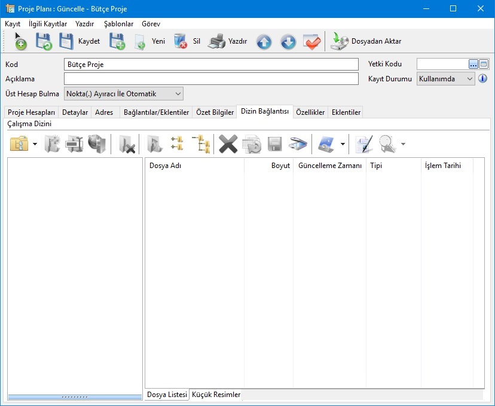Click the blue up arrow icon
495x406 pixels.
(x=264, y=42)
